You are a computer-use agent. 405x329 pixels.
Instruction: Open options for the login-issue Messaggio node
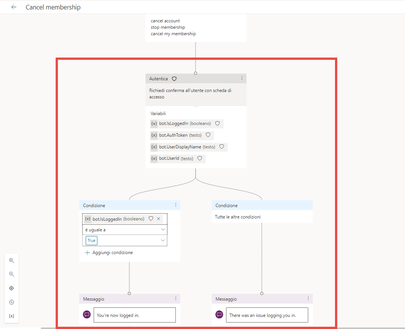coord(308,298)
